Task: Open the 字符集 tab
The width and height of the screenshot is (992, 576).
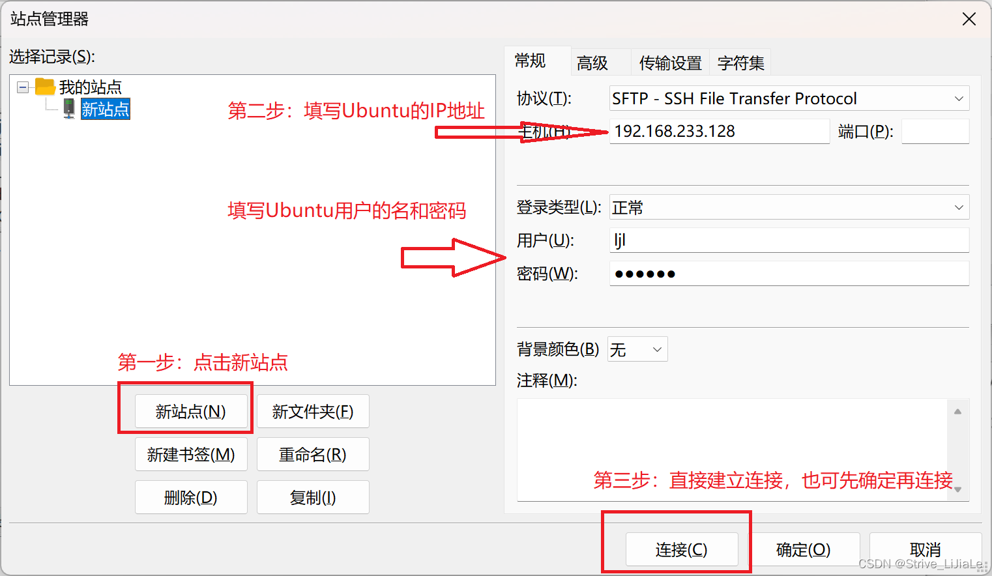Action: coord(740,63)
